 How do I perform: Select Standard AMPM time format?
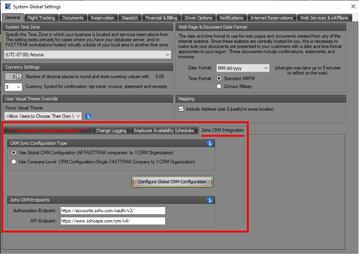219,79
